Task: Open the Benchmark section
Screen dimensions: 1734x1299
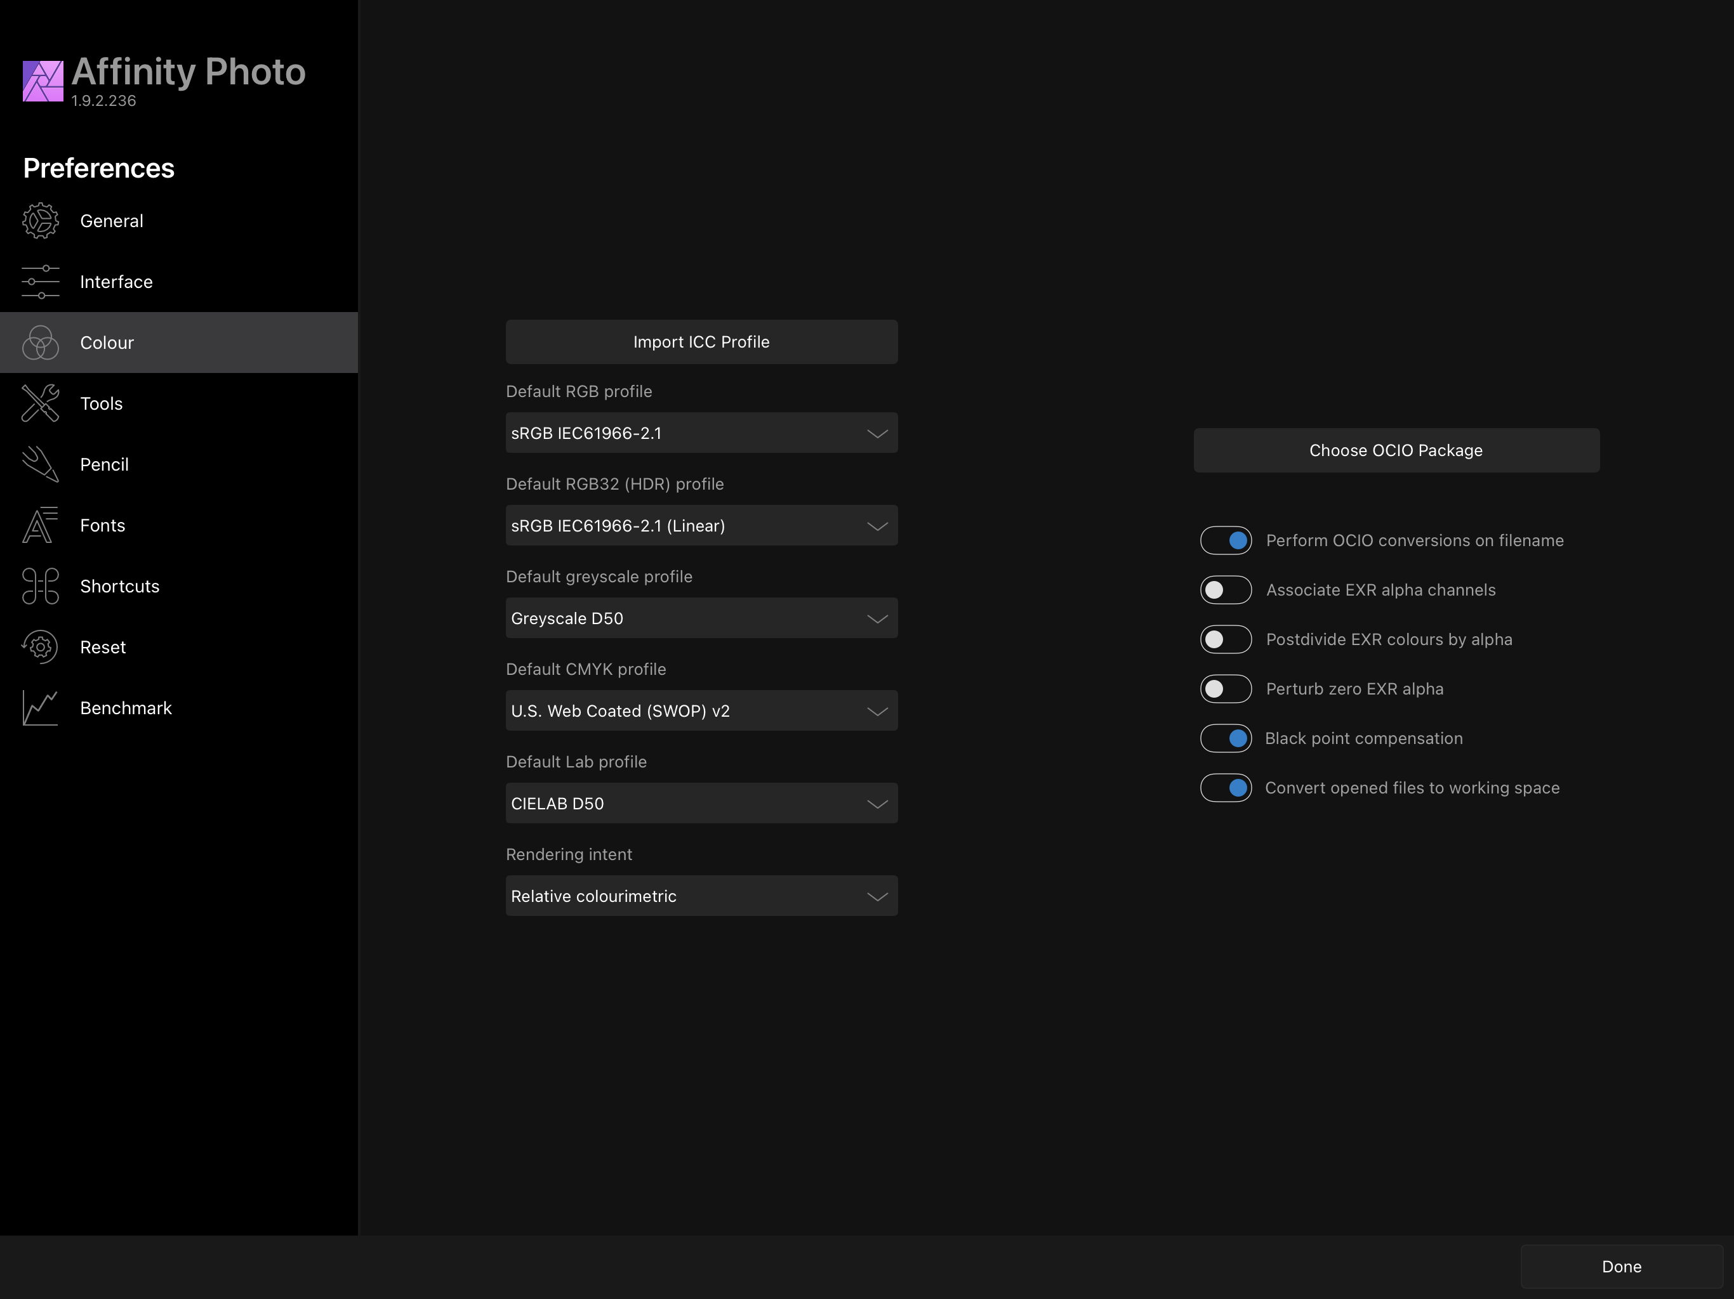Action: pos(179,708)
